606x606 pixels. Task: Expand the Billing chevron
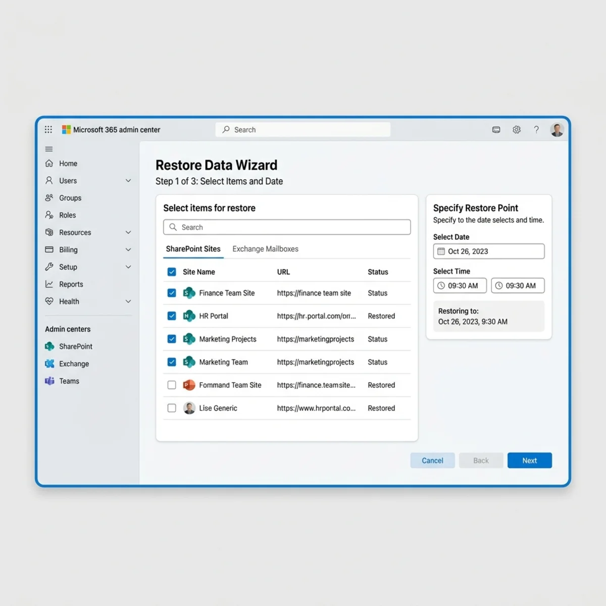[x=128, y=249]
